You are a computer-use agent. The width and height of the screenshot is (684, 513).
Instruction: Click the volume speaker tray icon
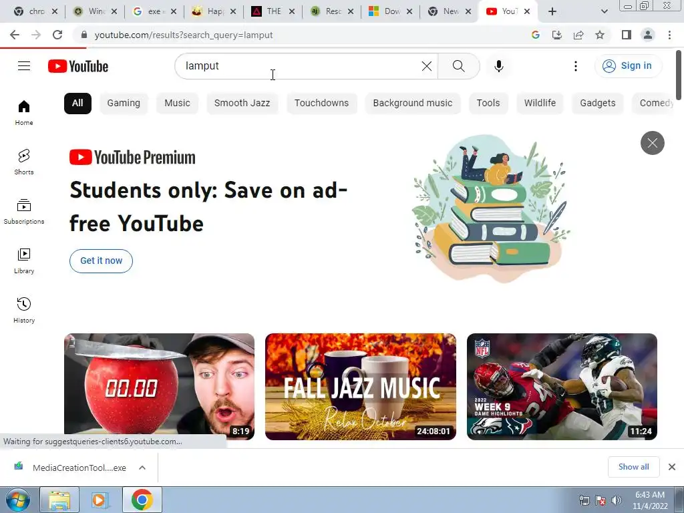616,500
